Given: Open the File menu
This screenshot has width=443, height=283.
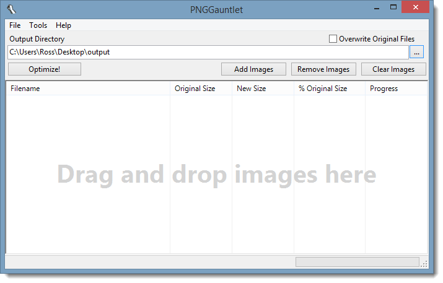Looking at the screenshot, I should point(15,25).
